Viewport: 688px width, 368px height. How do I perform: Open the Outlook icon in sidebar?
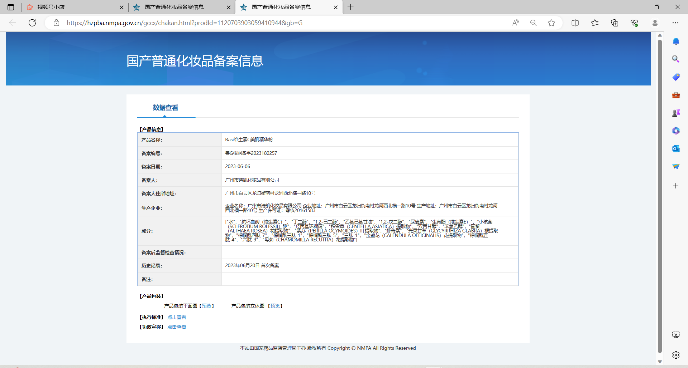pos(676,148)
